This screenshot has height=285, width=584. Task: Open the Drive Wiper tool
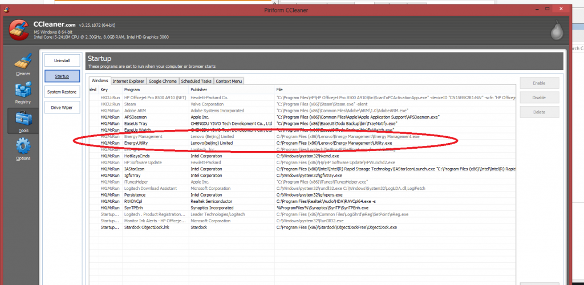(62, 108)
